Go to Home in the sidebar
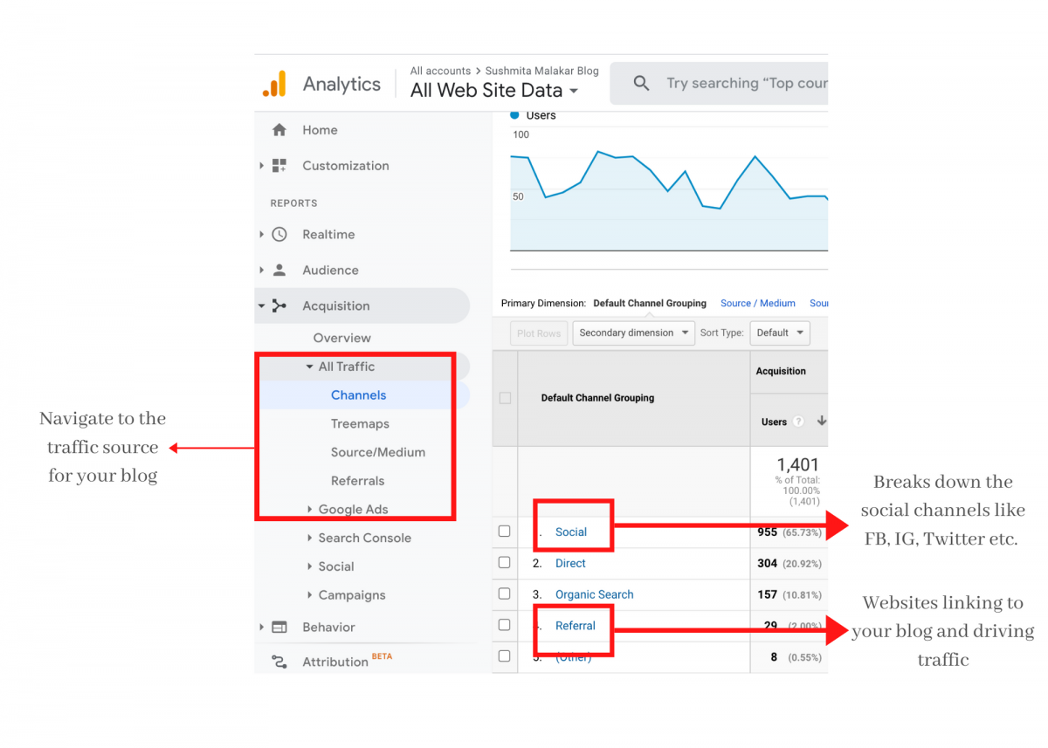Image resolution: width=1048 pixels, height=748 pixels. click(320, 130)
